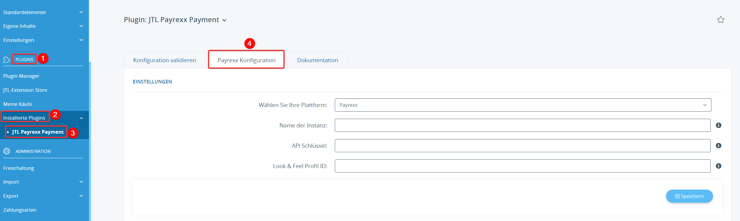Select JTL Payrexx Payment plugin entry
Image resolution: width=740 pixels, height=221 pixels.
tap(38, 132)
